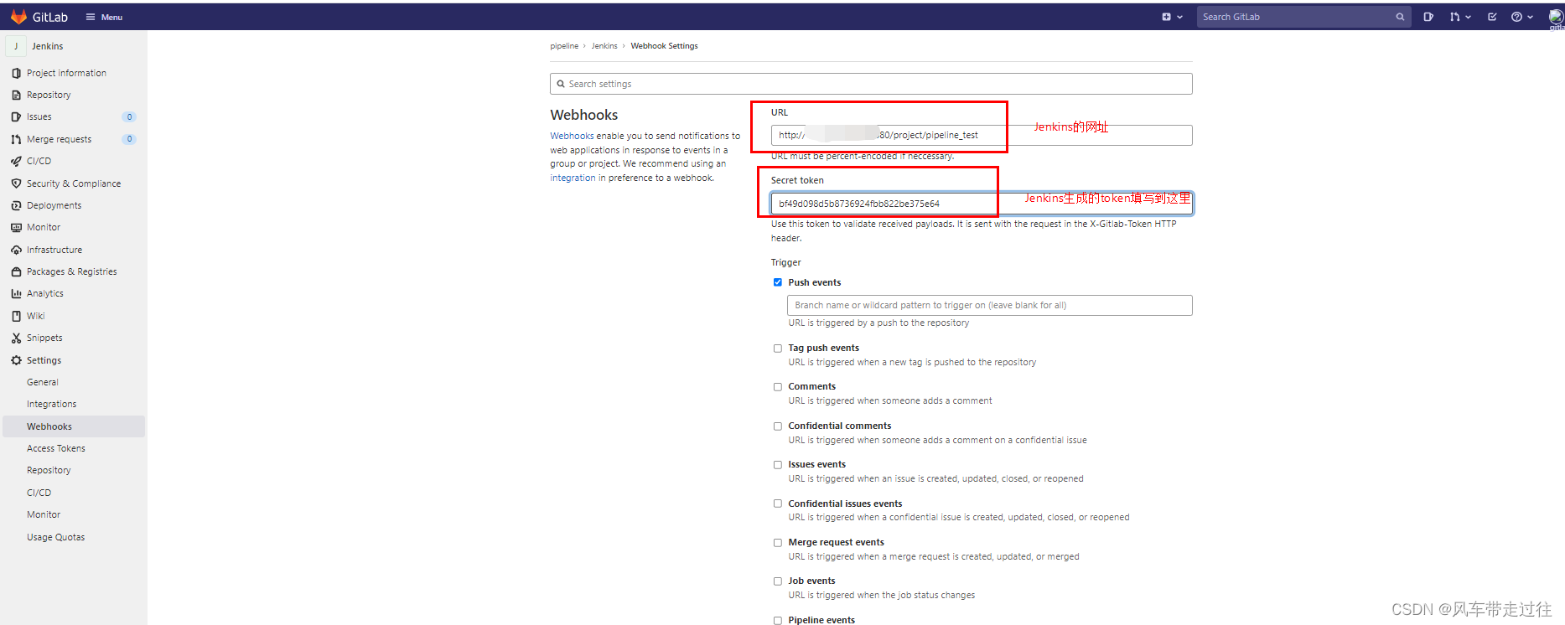Open the Help question mark dropdown
This screenshot has height=625, width=1565.
tap(1521, 17)
